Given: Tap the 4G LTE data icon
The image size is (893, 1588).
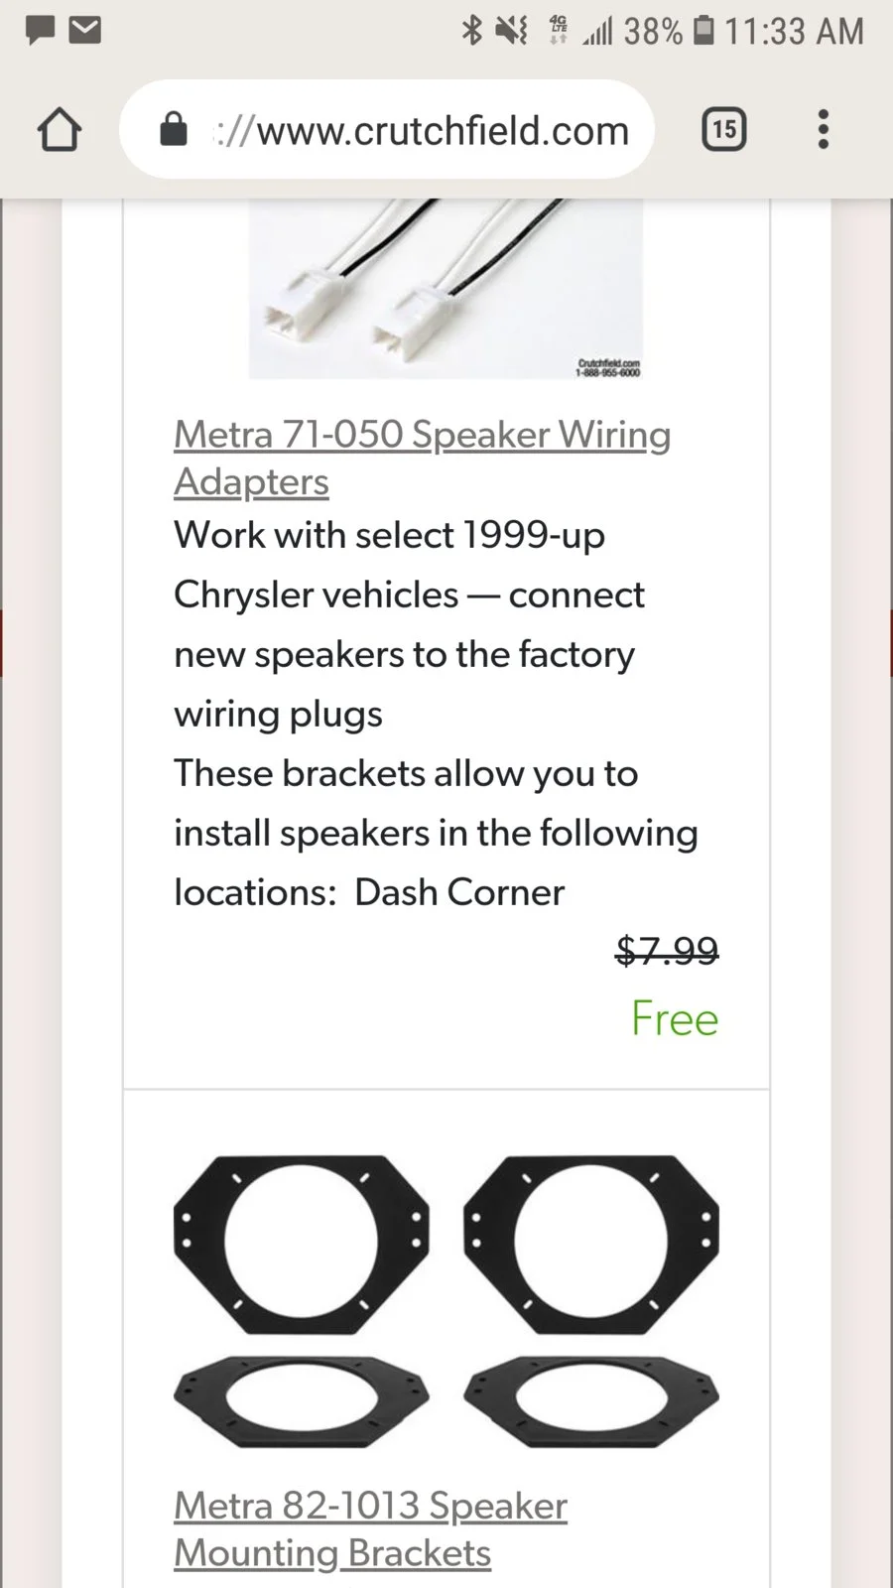Looking at the screenshot, I should point(559,31).
